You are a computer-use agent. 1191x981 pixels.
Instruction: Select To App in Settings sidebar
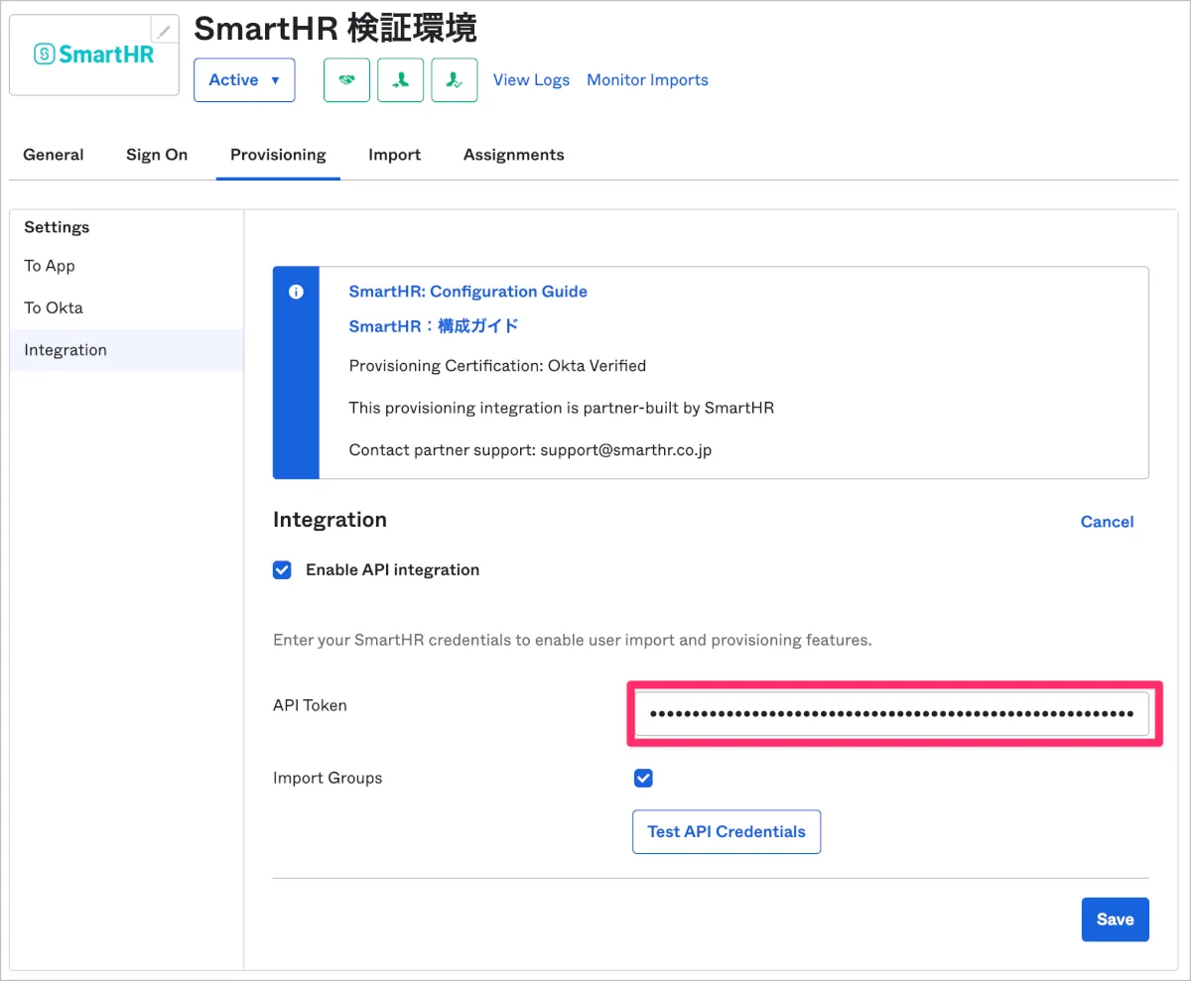(x=50, y=266)
